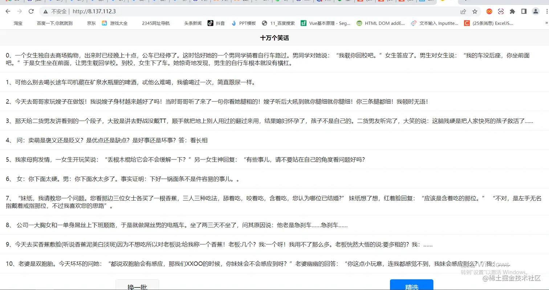Select joke 5 starting 我家母狗发情
This screenshot has height=290, width=549.
point(274,159)
